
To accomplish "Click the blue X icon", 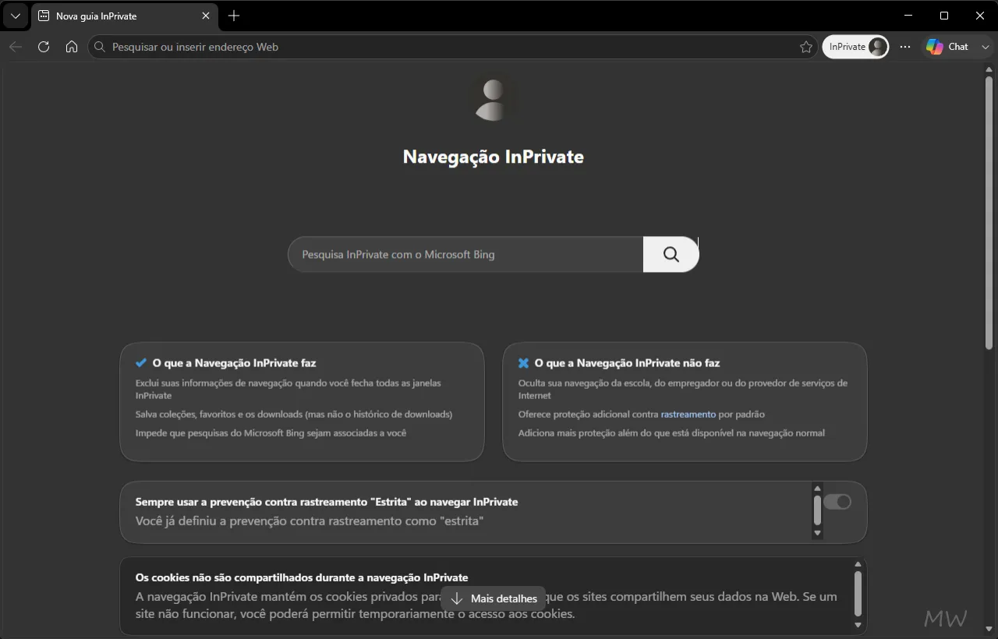I will [523, 363].
